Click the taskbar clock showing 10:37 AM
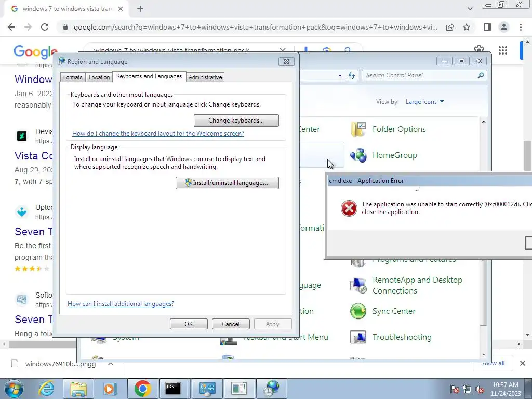The height and width of the screenshot is (399, 532). [x=505, y=389]
